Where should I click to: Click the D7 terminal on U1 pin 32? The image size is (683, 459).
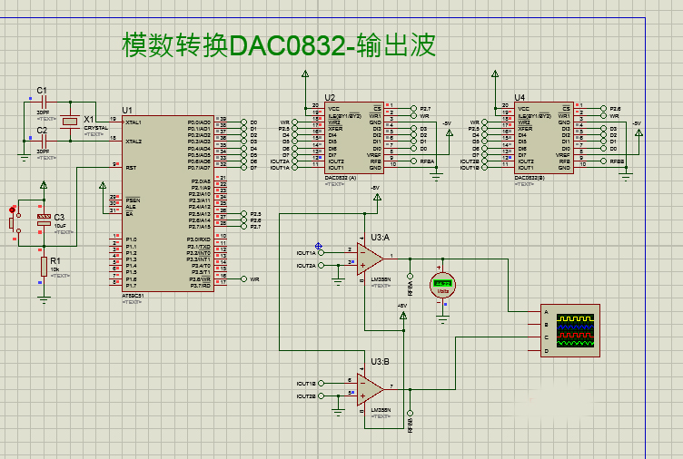pyautogui.click(x=244, y=168)
